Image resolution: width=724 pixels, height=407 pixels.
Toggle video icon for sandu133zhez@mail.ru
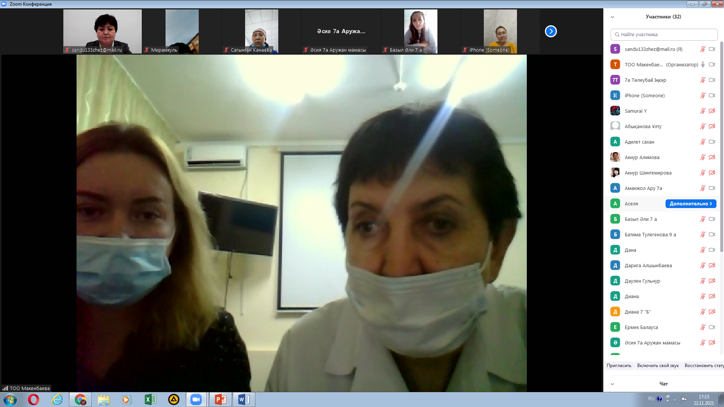tap(712, 49)
